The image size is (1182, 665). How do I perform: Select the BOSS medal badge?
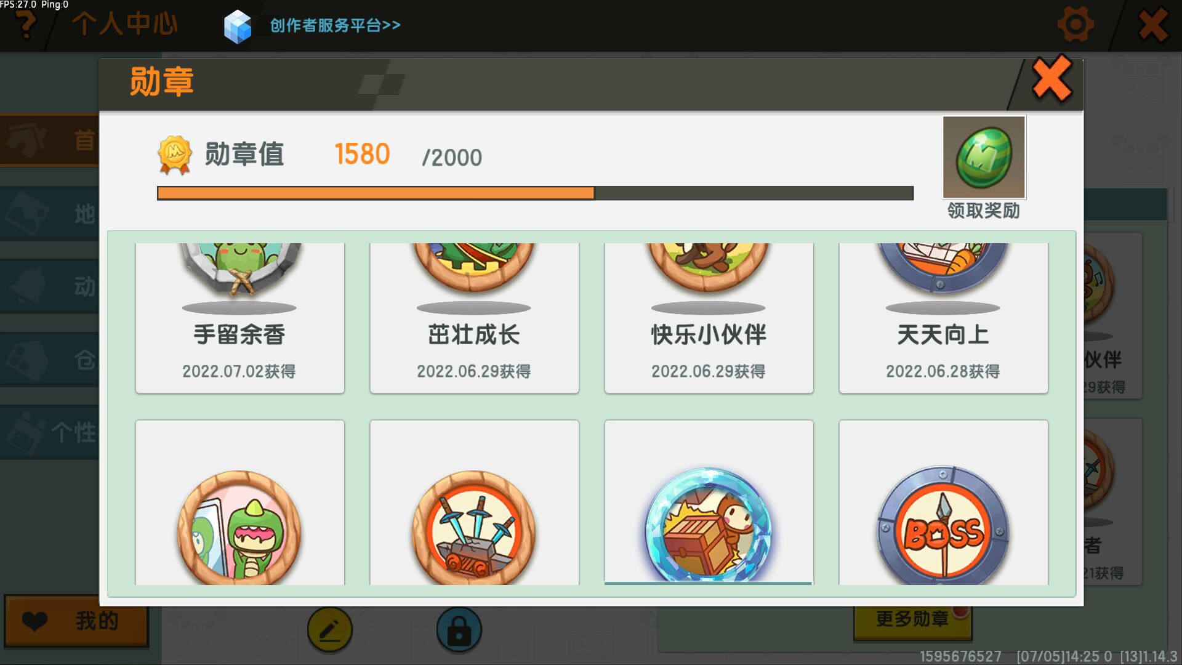point(943,526)
